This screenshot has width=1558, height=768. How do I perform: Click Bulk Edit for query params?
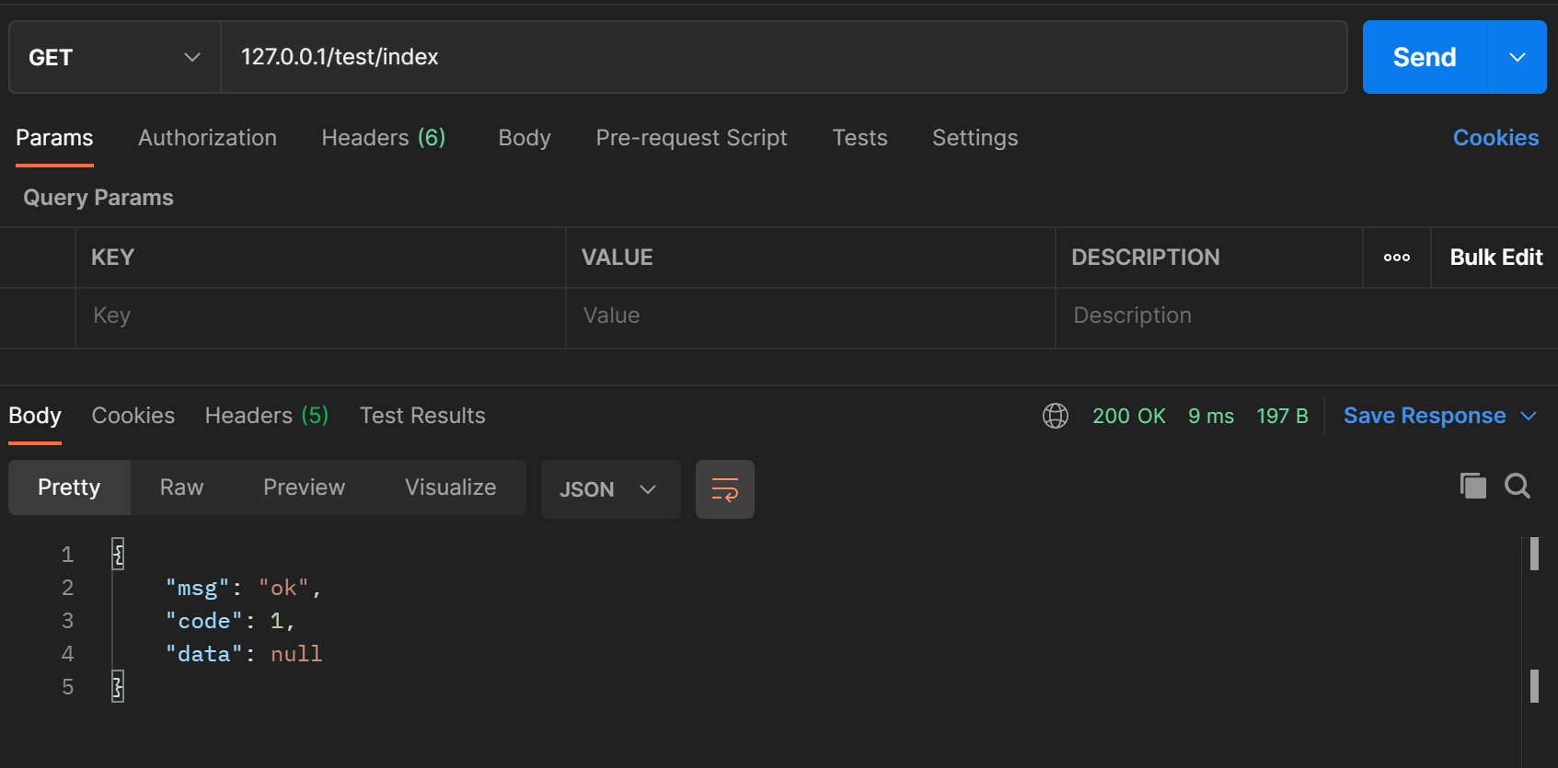click(x=1495, y=258)
